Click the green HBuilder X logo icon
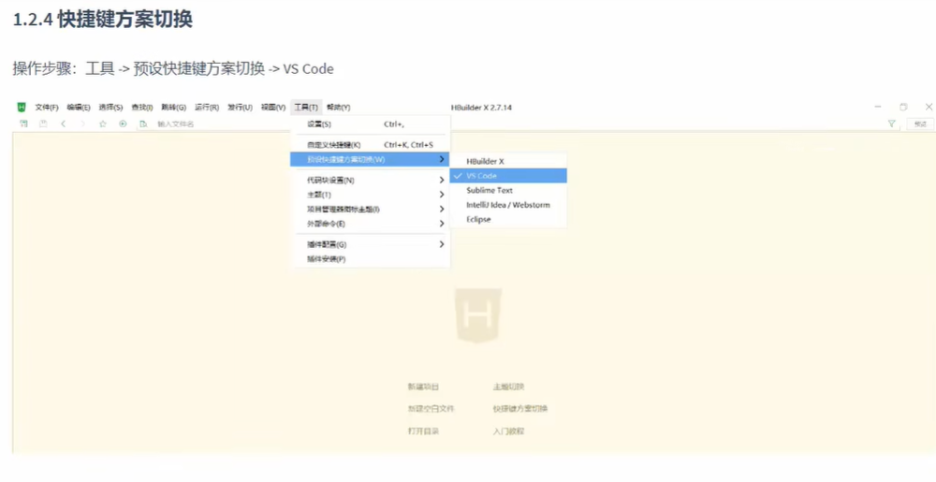 click(x=22, y=108)
